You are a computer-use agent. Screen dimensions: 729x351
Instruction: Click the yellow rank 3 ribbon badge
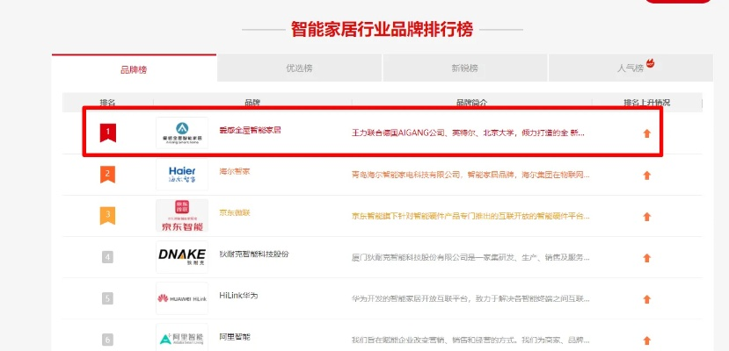108,216
